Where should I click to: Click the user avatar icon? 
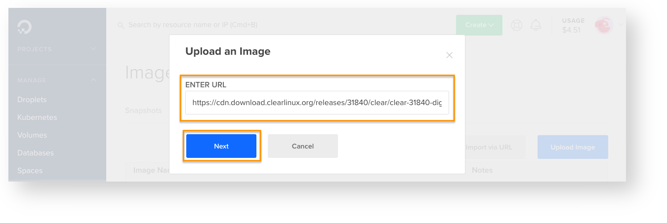[x=604, y=25]
